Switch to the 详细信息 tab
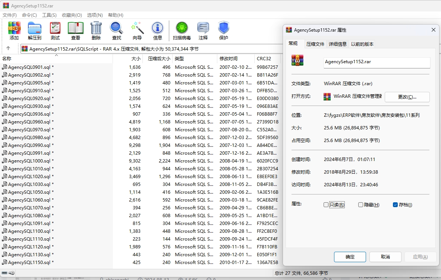Viewport: 441px width, 280px height. coord(337,44)
